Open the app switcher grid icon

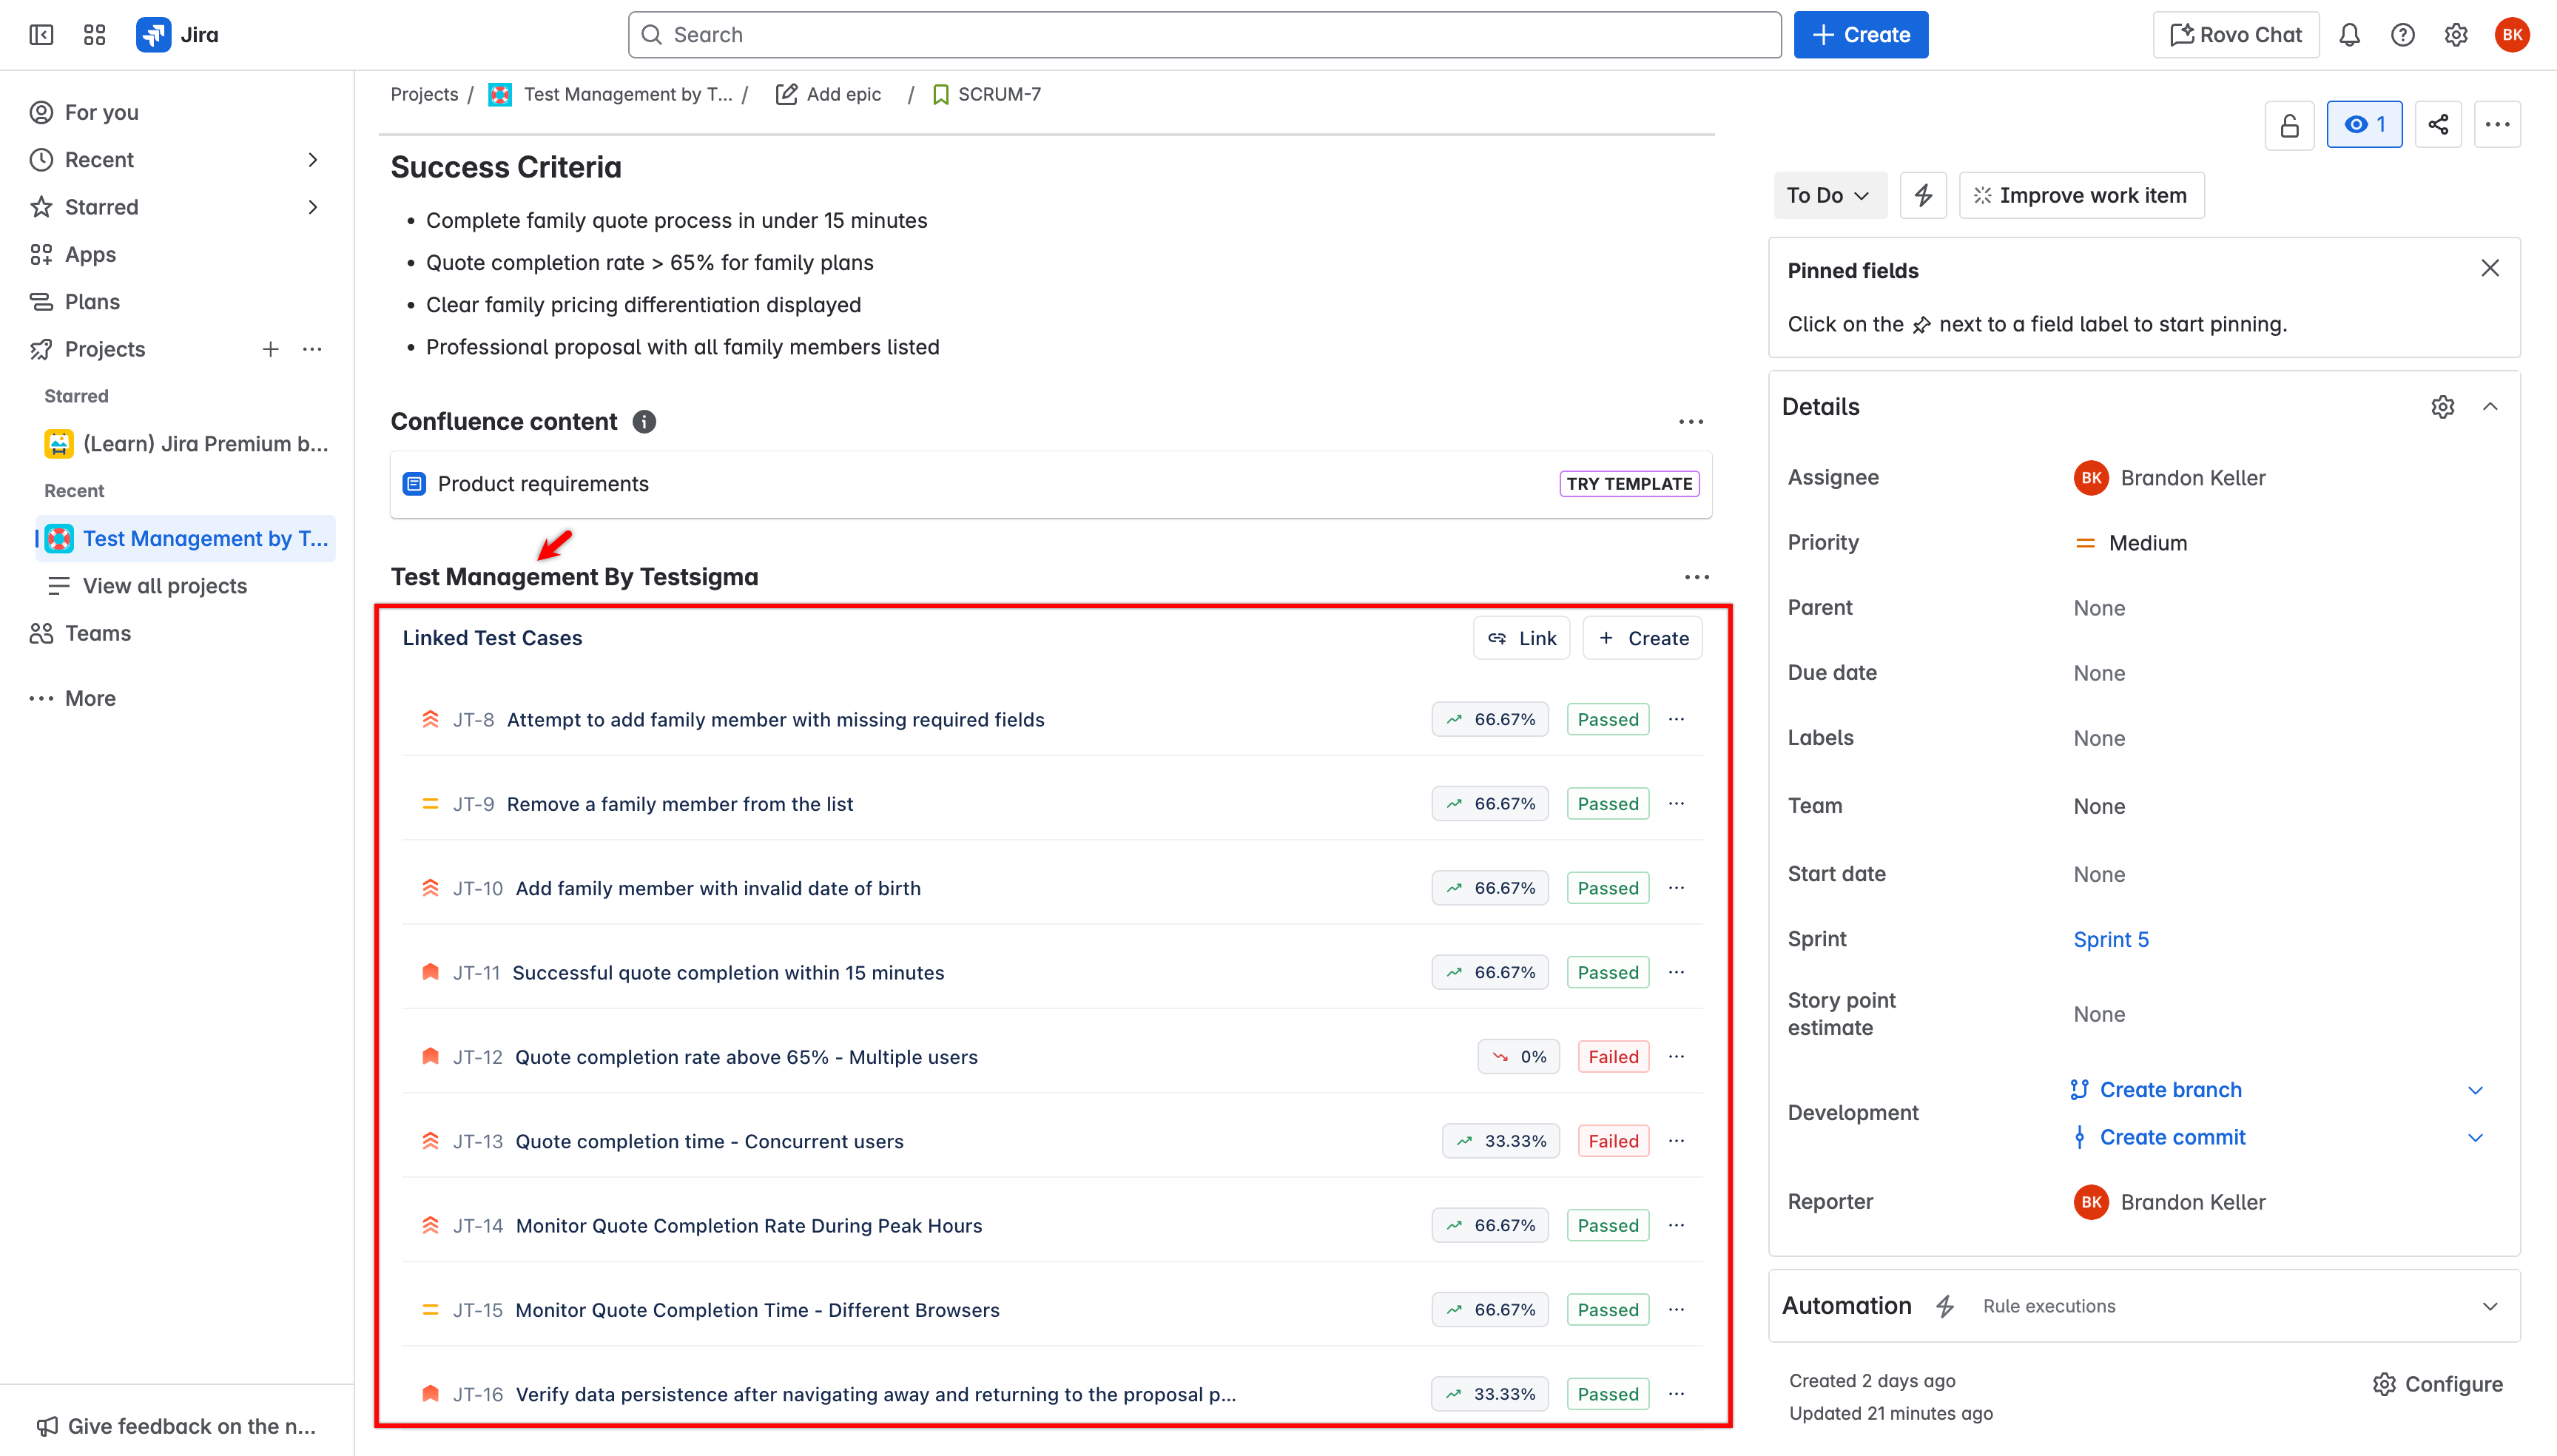(94, 35)
